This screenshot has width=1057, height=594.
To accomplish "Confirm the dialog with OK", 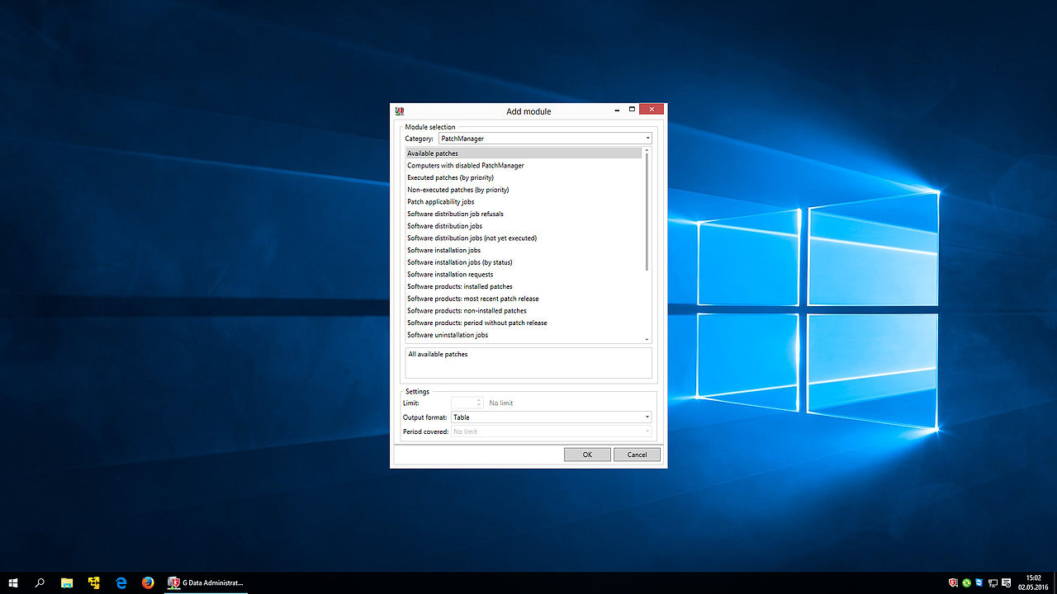I will pos(587,455).
